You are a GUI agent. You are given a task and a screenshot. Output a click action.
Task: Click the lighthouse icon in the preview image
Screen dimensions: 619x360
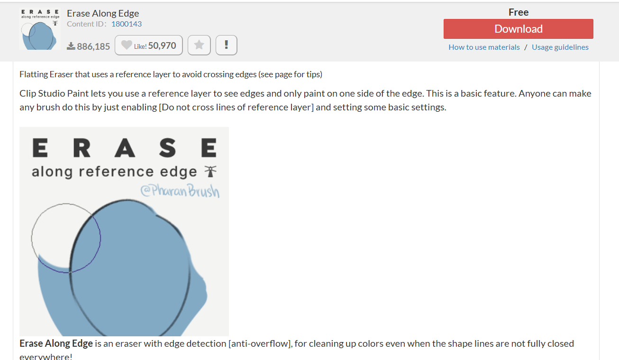pos(209,171)
